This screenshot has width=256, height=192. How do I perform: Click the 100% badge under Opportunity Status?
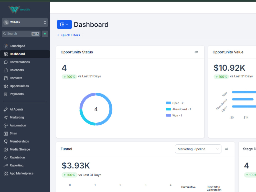click(69, 77)
